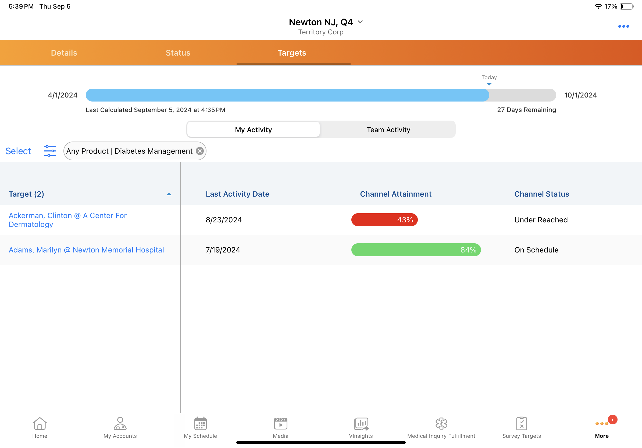
Task: Tap the Select button
Action: point(18,151)
